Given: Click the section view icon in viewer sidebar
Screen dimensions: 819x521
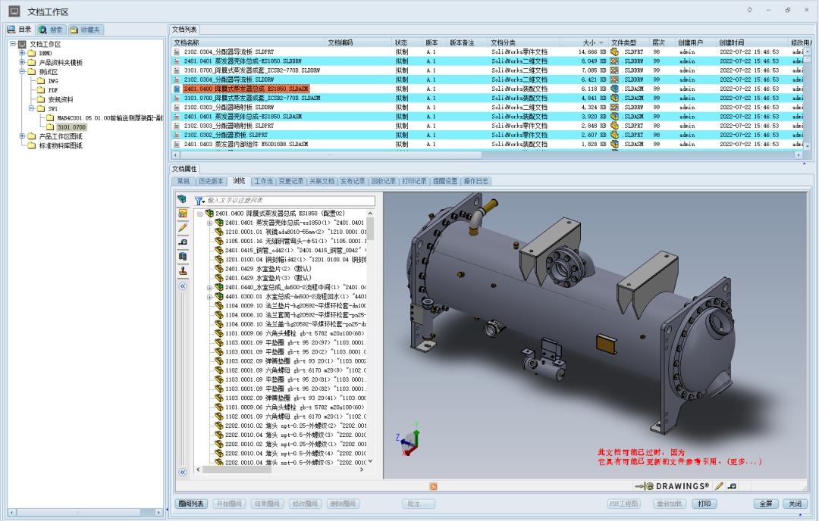Looking at the screenshot, I should (x=183, y=256).
